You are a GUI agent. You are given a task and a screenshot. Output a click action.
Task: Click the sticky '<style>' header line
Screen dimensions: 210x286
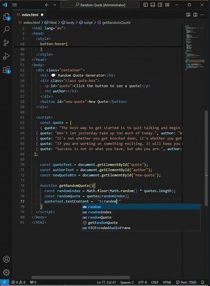click(x=43, y=38)
